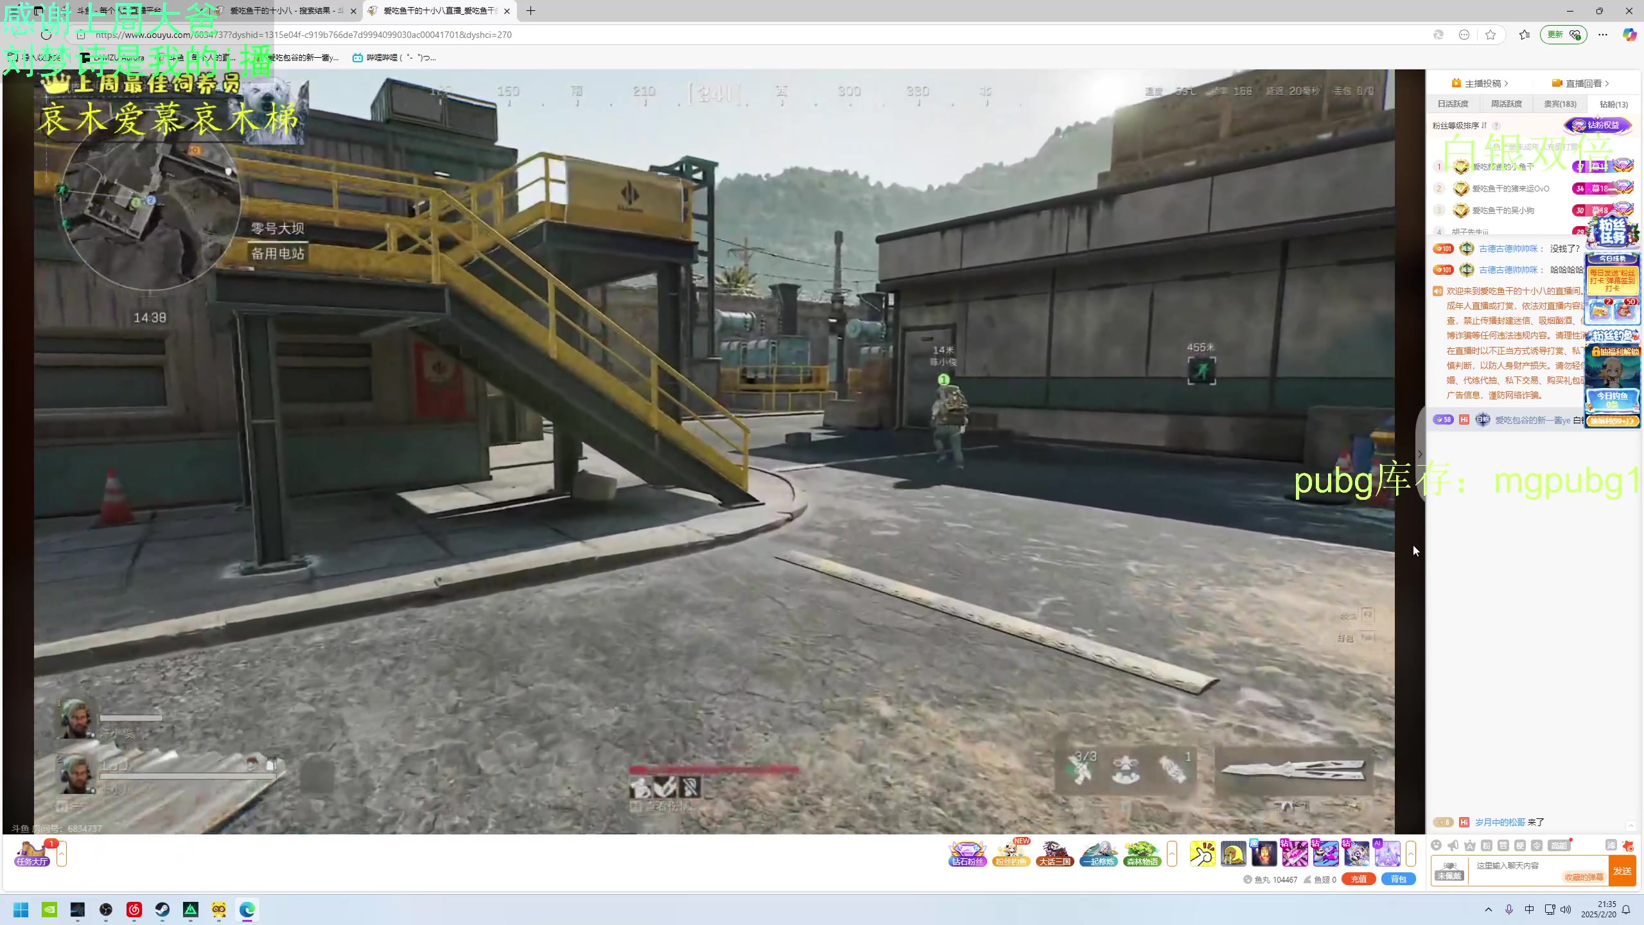Open the 钻粉权益 badge
Viewport: 1644px width, 925px height.
[x=1598, y=125]
